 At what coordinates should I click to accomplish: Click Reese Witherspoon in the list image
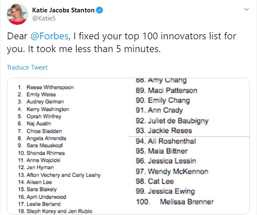tap(50, 87)
